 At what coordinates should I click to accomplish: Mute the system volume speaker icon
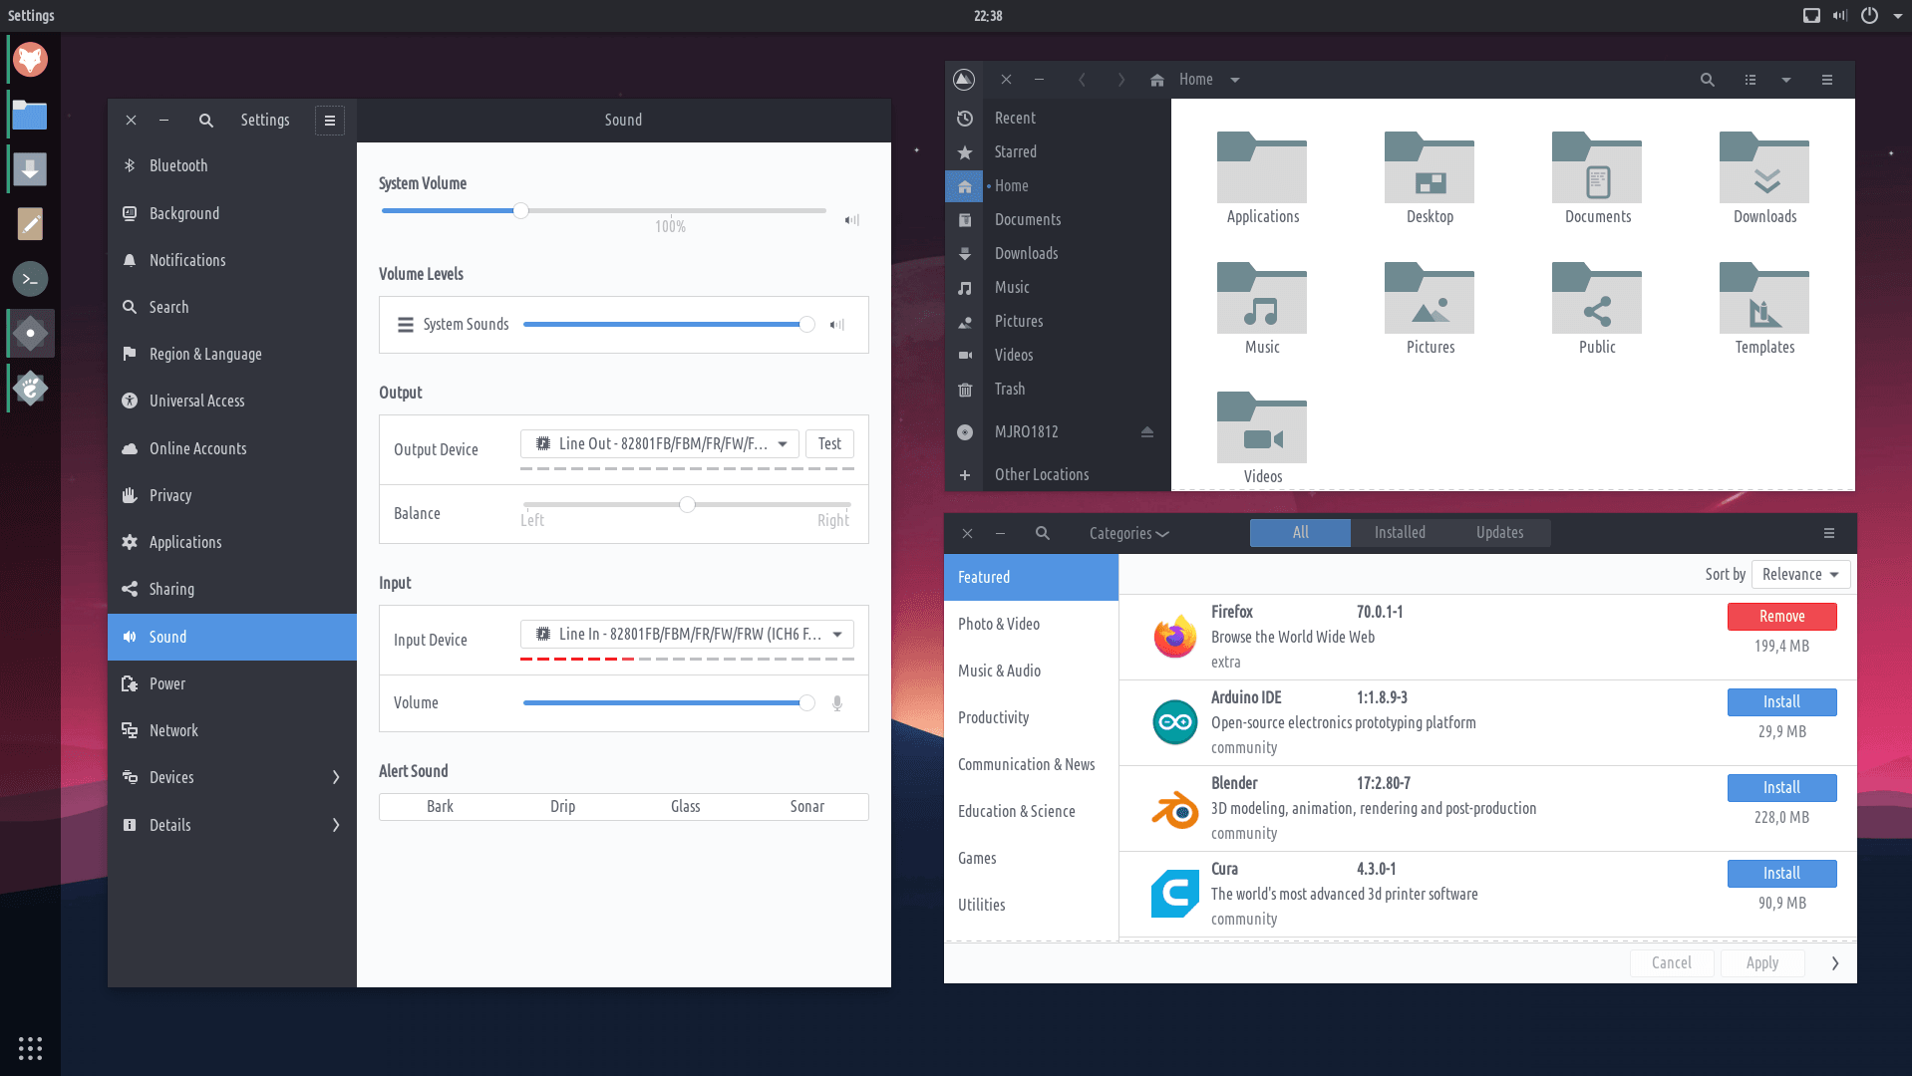click(851, 220)
